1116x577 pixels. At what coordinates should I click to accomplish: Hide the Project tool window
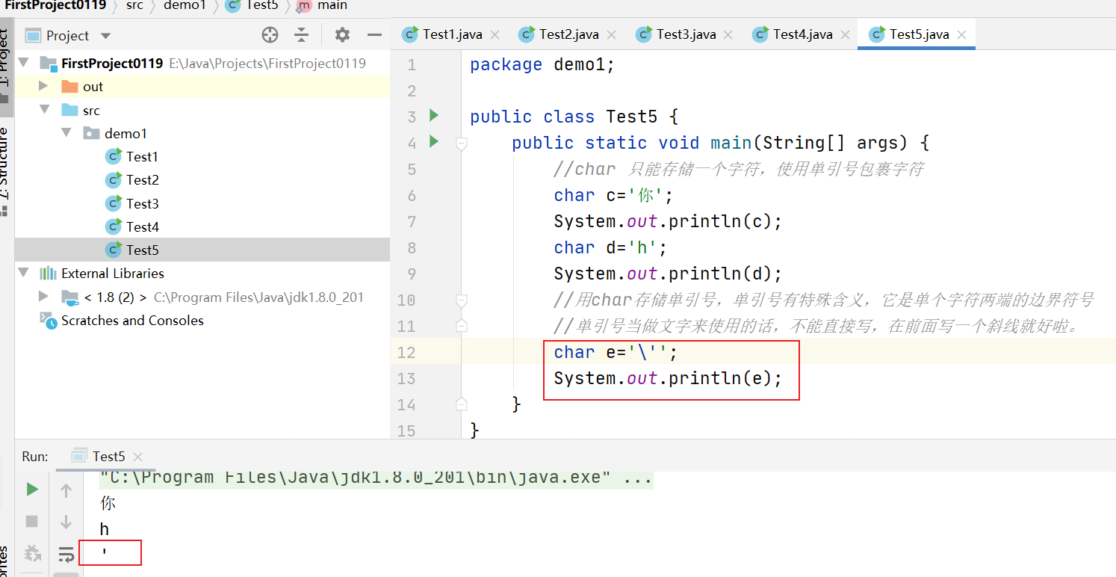pos(374,34)
